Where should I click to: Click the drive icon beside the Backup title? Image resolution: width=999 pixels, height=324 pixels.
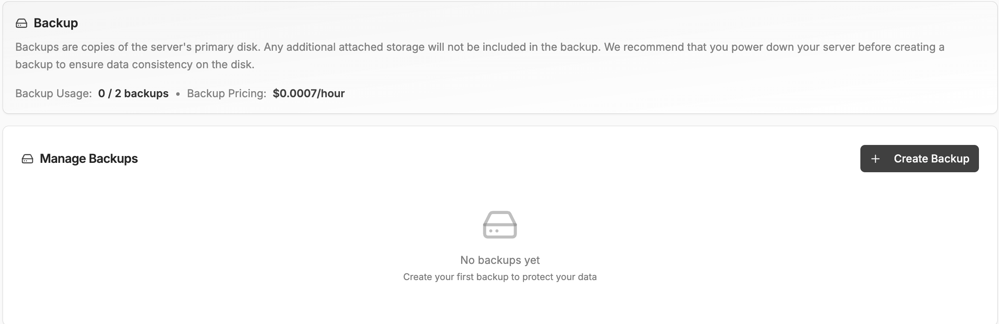point(21,23)
